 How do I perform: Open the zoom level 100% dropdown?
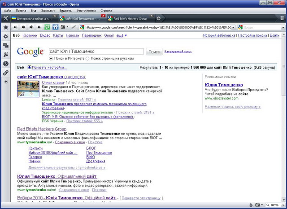click(x=283, y=205)
